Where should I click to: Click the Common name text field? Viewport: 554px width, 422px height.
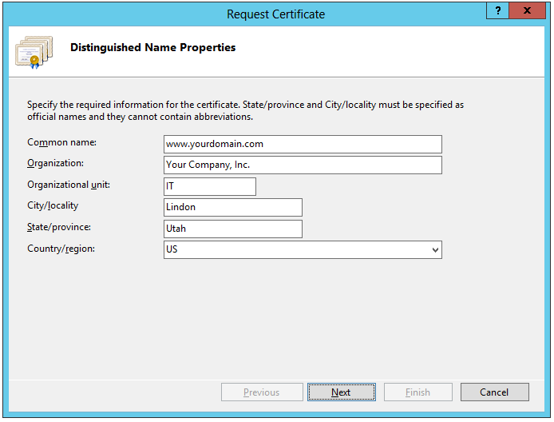(x=302, y=144)
